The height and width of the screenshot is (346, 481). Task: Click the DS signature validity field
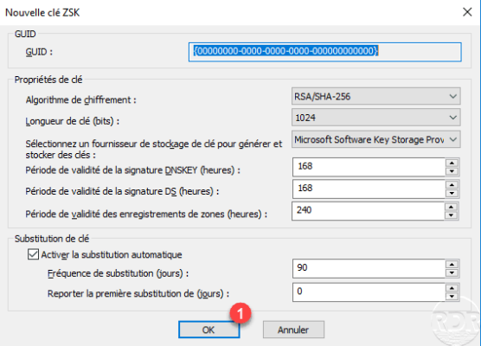369,189
